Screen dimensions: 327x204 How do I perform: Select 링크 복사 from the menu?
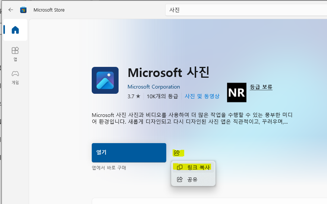193,167
